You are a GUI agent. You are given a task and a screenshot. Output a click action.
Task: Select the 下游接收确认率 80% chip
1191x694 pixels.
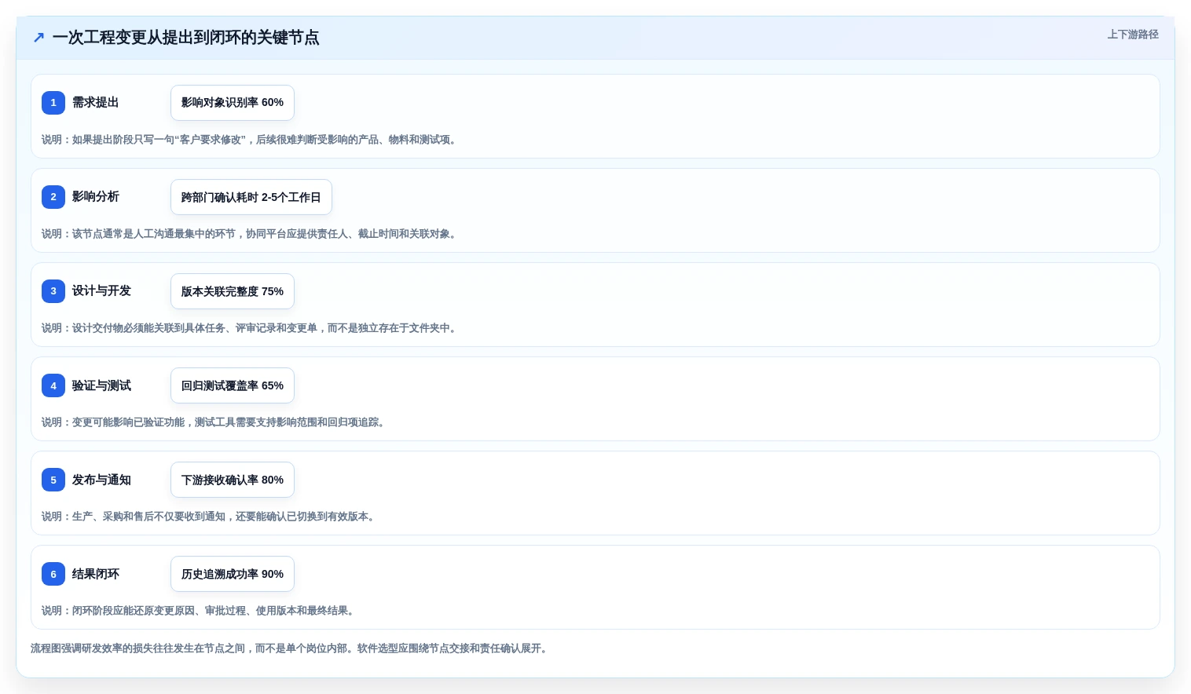click(x=233, y=480)
